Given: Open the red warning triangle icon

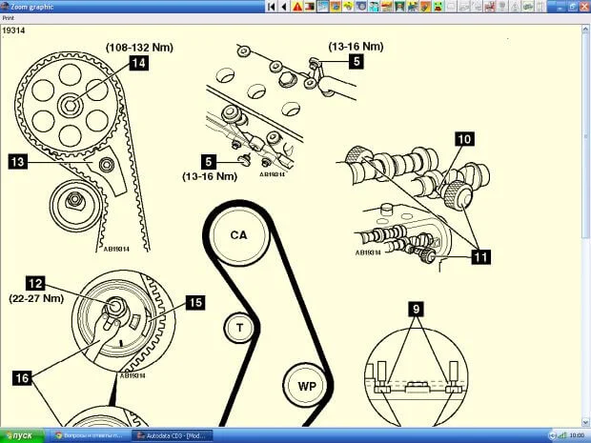Looking at the screenshot, I should [297, 6].
